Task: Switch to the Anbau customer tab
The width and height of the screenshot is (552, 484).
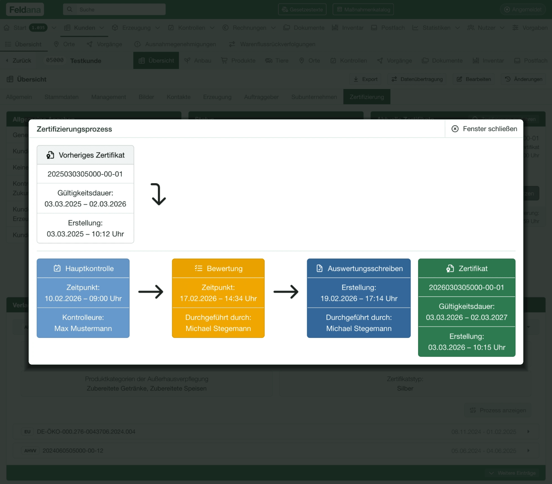Action: [198, 60]
